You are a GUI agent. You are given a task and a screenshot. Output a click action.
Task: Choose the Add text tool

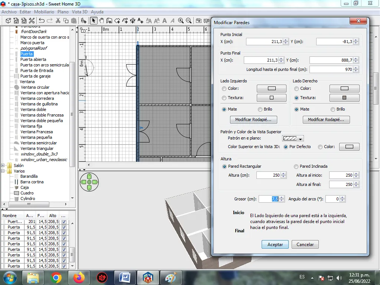[x=140, y=21]
